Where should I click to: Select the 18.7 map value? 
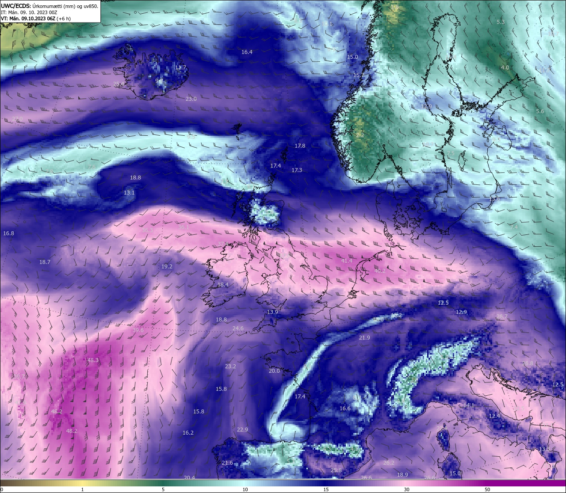coord(45,262)
